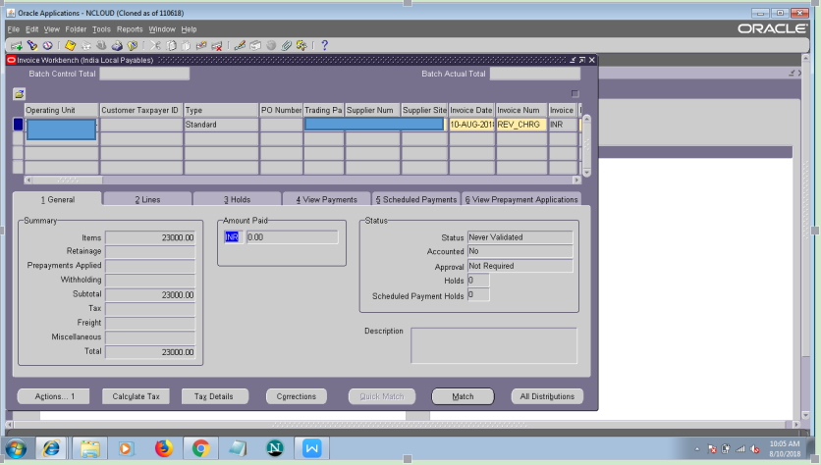Click the grid horizontal scrollbar left arrow
This screenshot has width=821, height=465.
click(x=28, y=180)
